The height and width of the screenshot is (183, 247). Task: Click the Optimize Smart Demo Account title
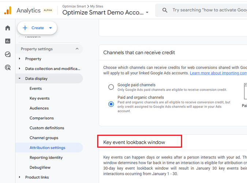tap(103, 12)
